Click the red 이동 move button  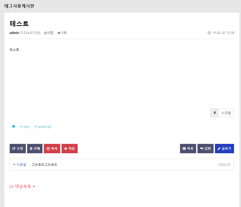(69, 148)
